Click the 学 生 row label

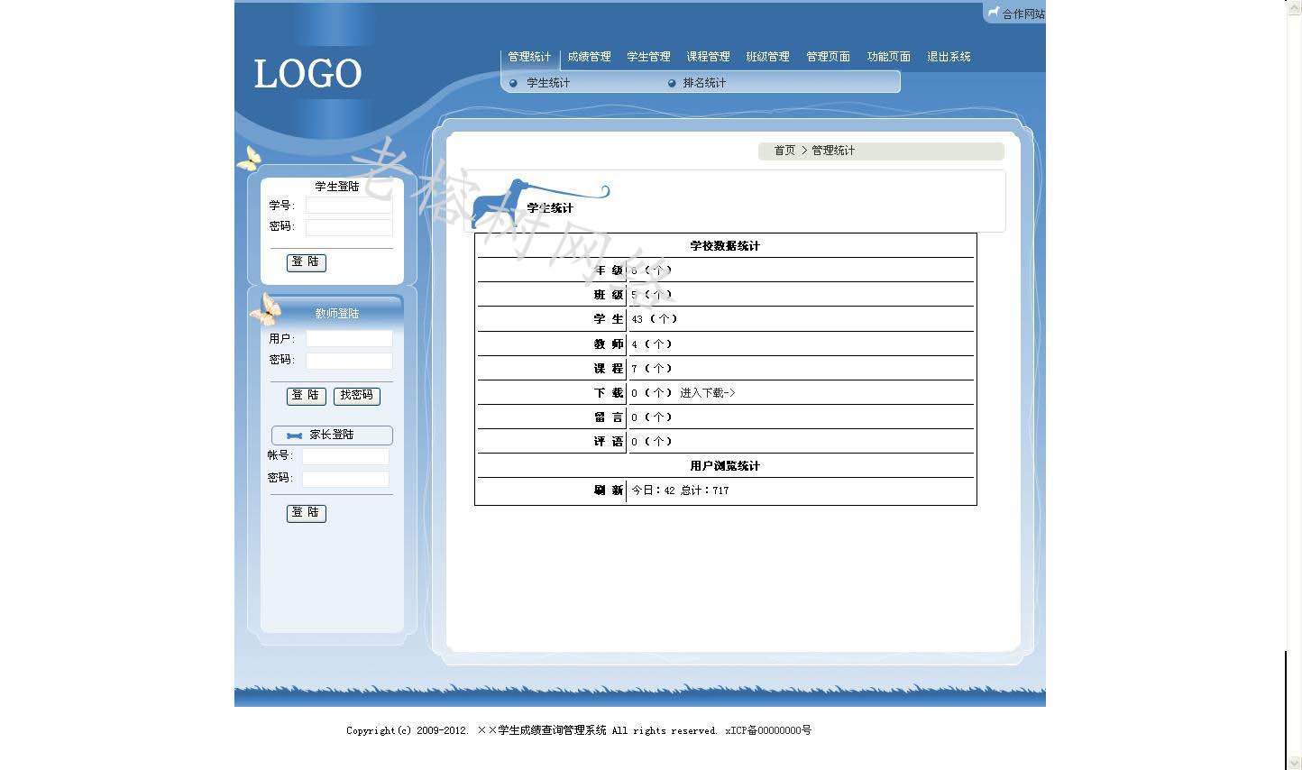pyautogui.click(x=609, y=319)
